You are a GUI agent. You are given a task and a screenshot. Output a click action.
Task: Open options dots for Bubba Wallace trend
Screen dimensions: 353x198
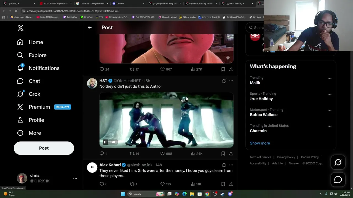click(x=329, y=110)
